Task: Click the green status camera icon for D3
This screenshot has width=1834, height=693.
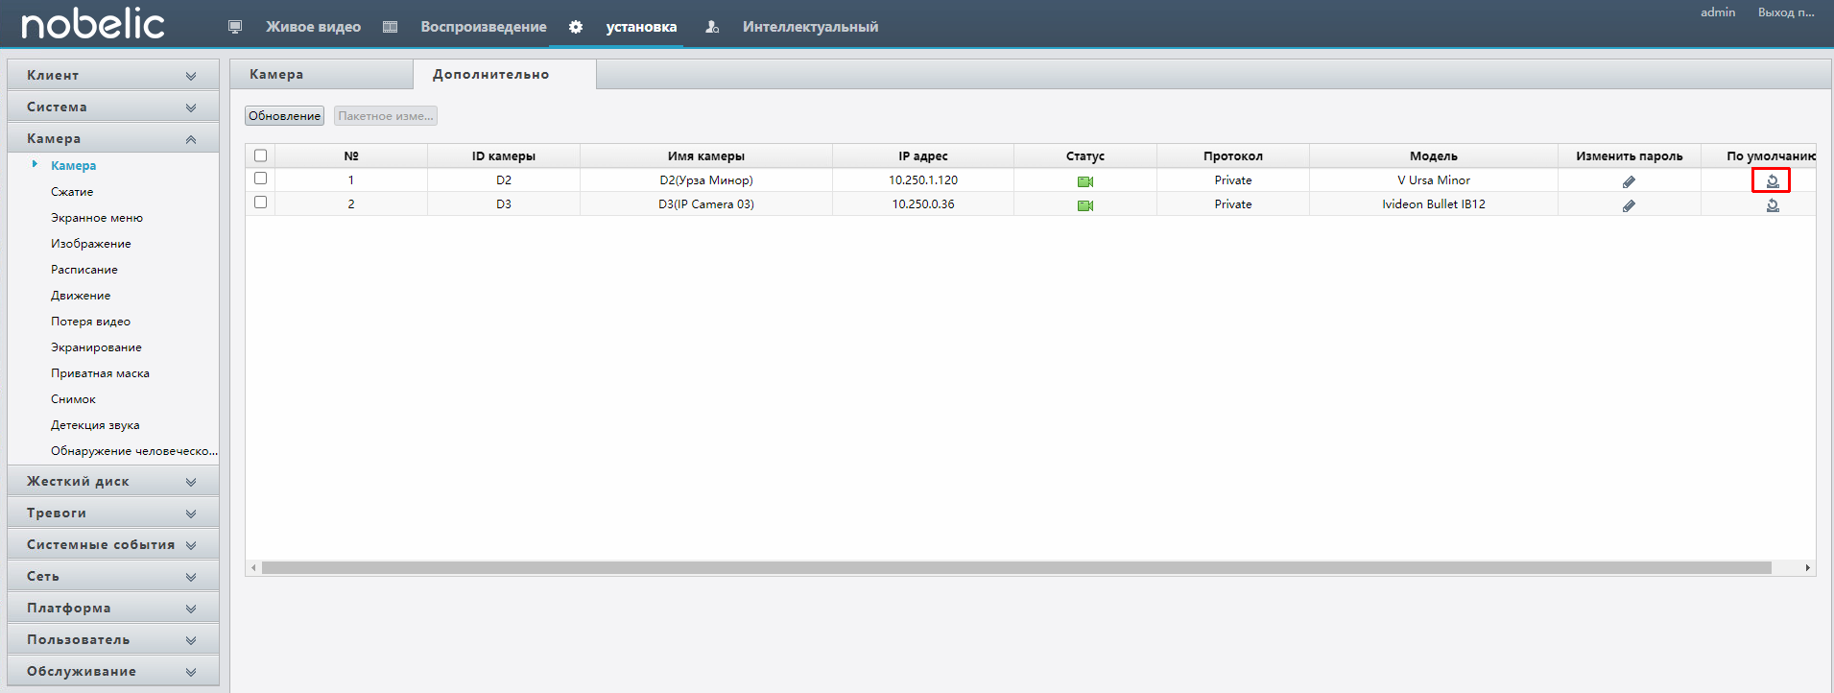Action: click(x=1085, y=205)
